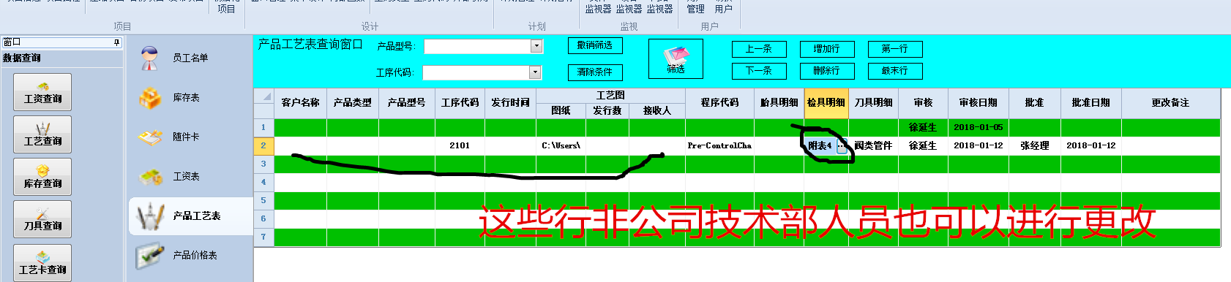Click the 撤销筛选 button

coord(595,45)
